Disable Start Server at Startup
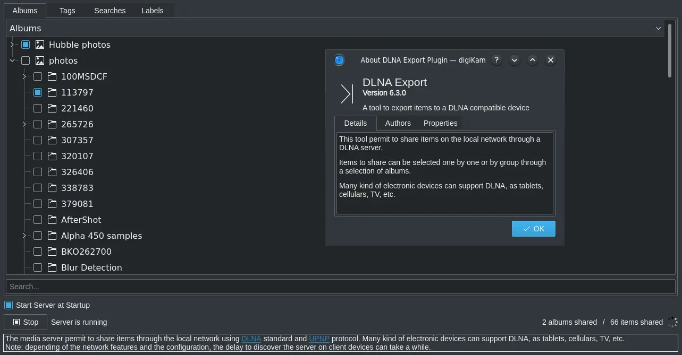The width and height of the screenshot is (682, 355). coord(8,305)
